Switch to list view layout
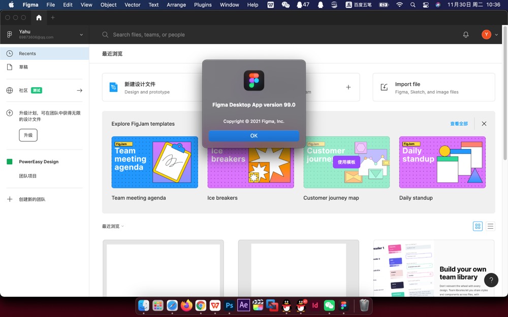508x317 pixels. click(x=490, y=226)
